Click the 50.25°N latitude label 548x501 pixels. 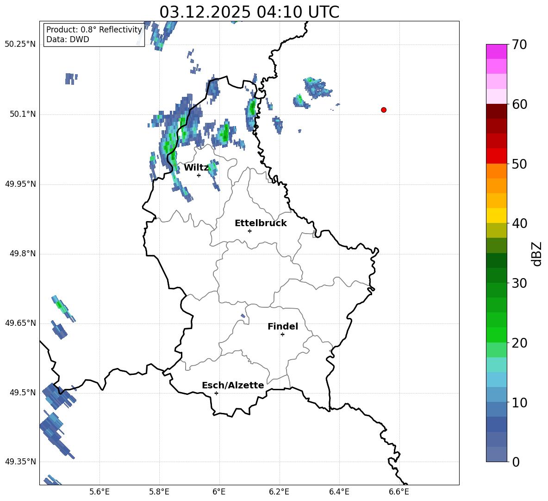pyautogui.click(x=20, y=44)
